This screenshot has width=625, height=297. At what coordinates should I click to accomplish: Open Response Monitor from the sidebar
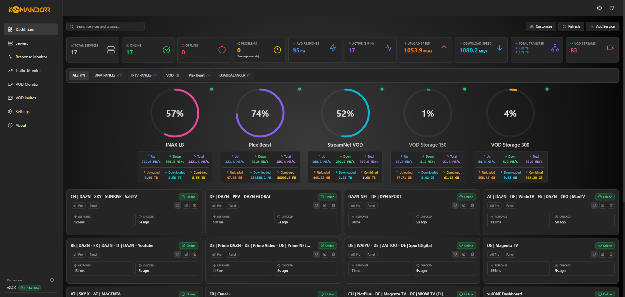point(32,57)
